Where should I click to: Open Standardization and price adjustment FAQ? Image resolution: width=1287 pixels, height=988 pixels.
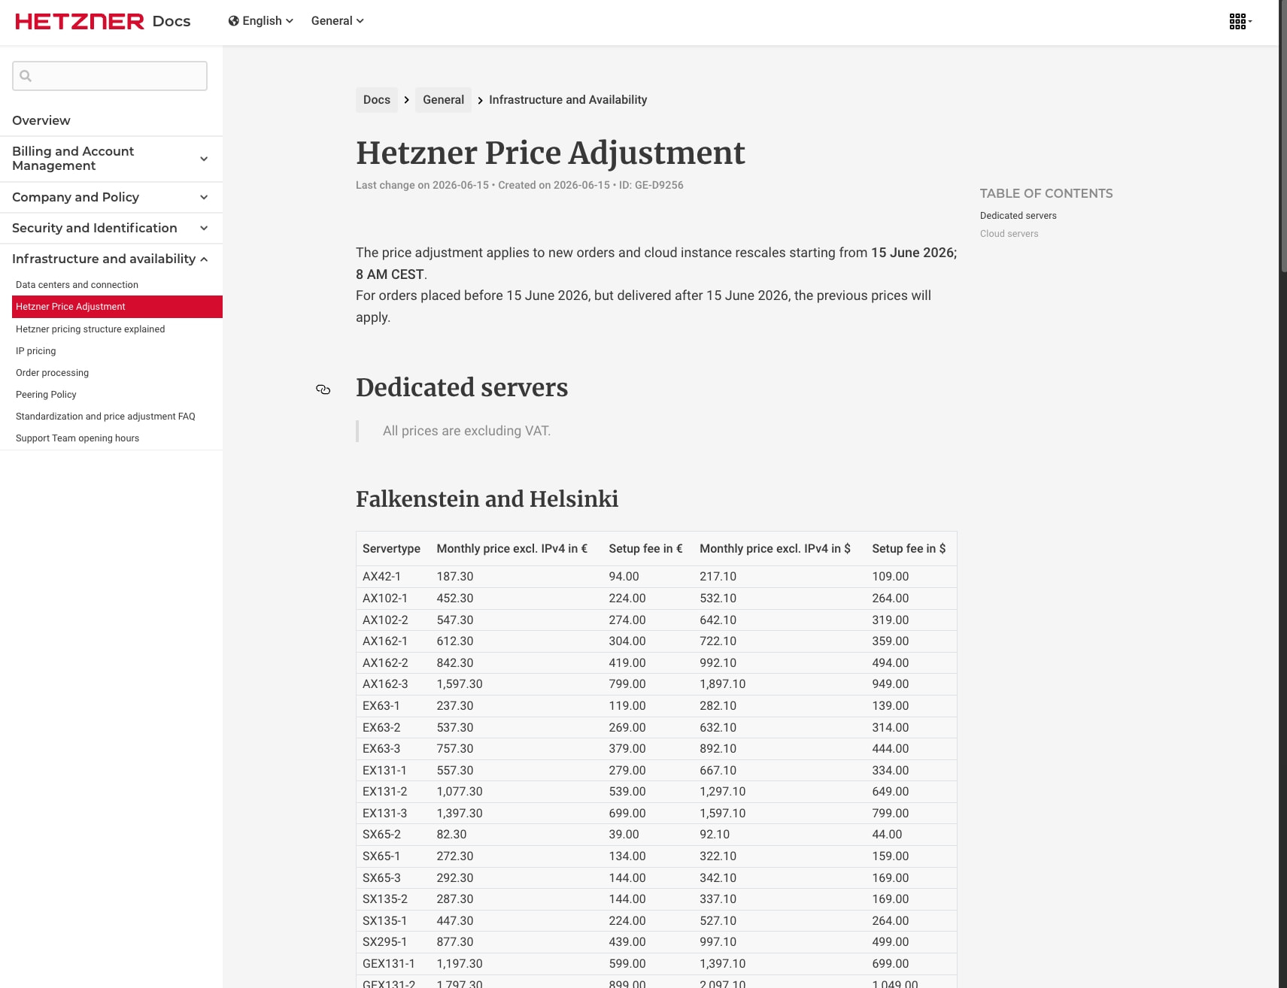pyautogui.click(x=105, y=417)
